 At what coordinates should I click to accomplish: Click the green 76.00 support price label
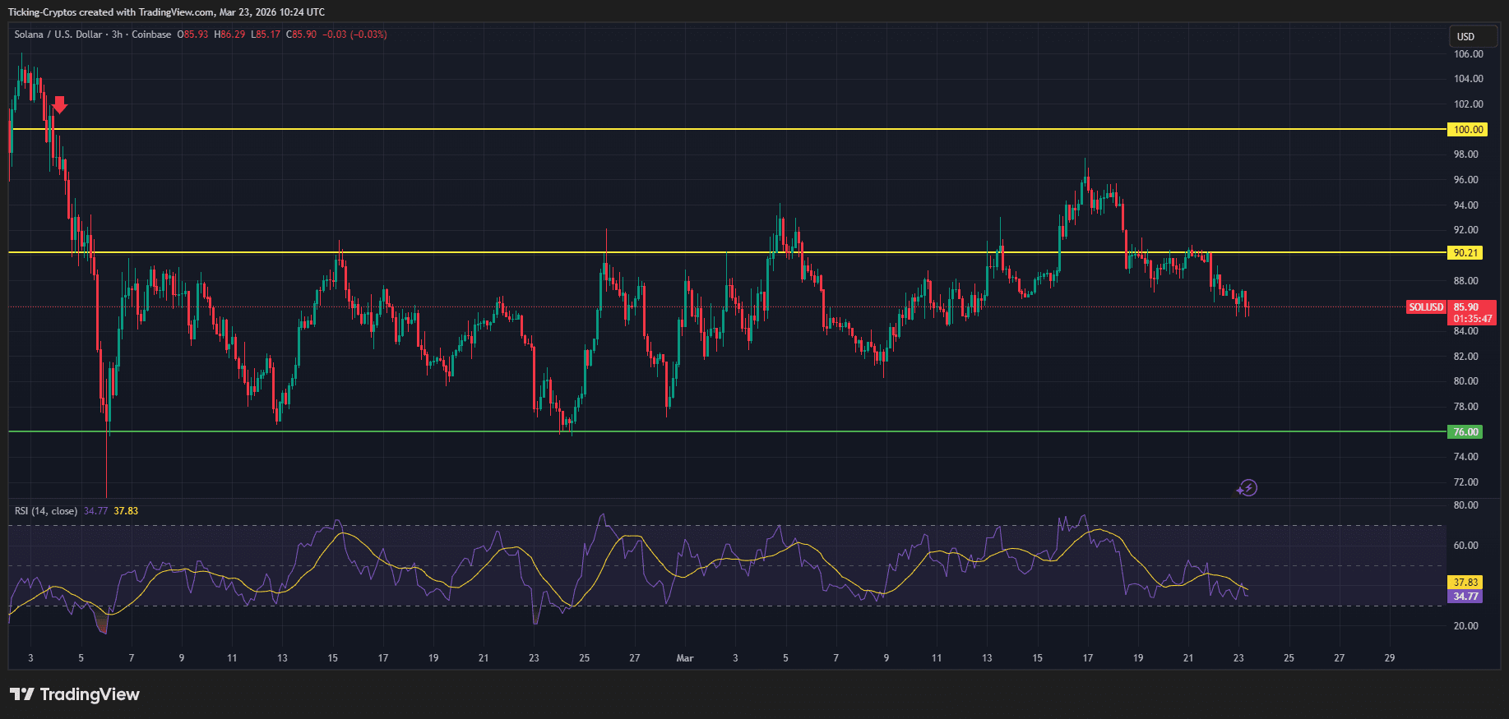tap(1465, 432)
